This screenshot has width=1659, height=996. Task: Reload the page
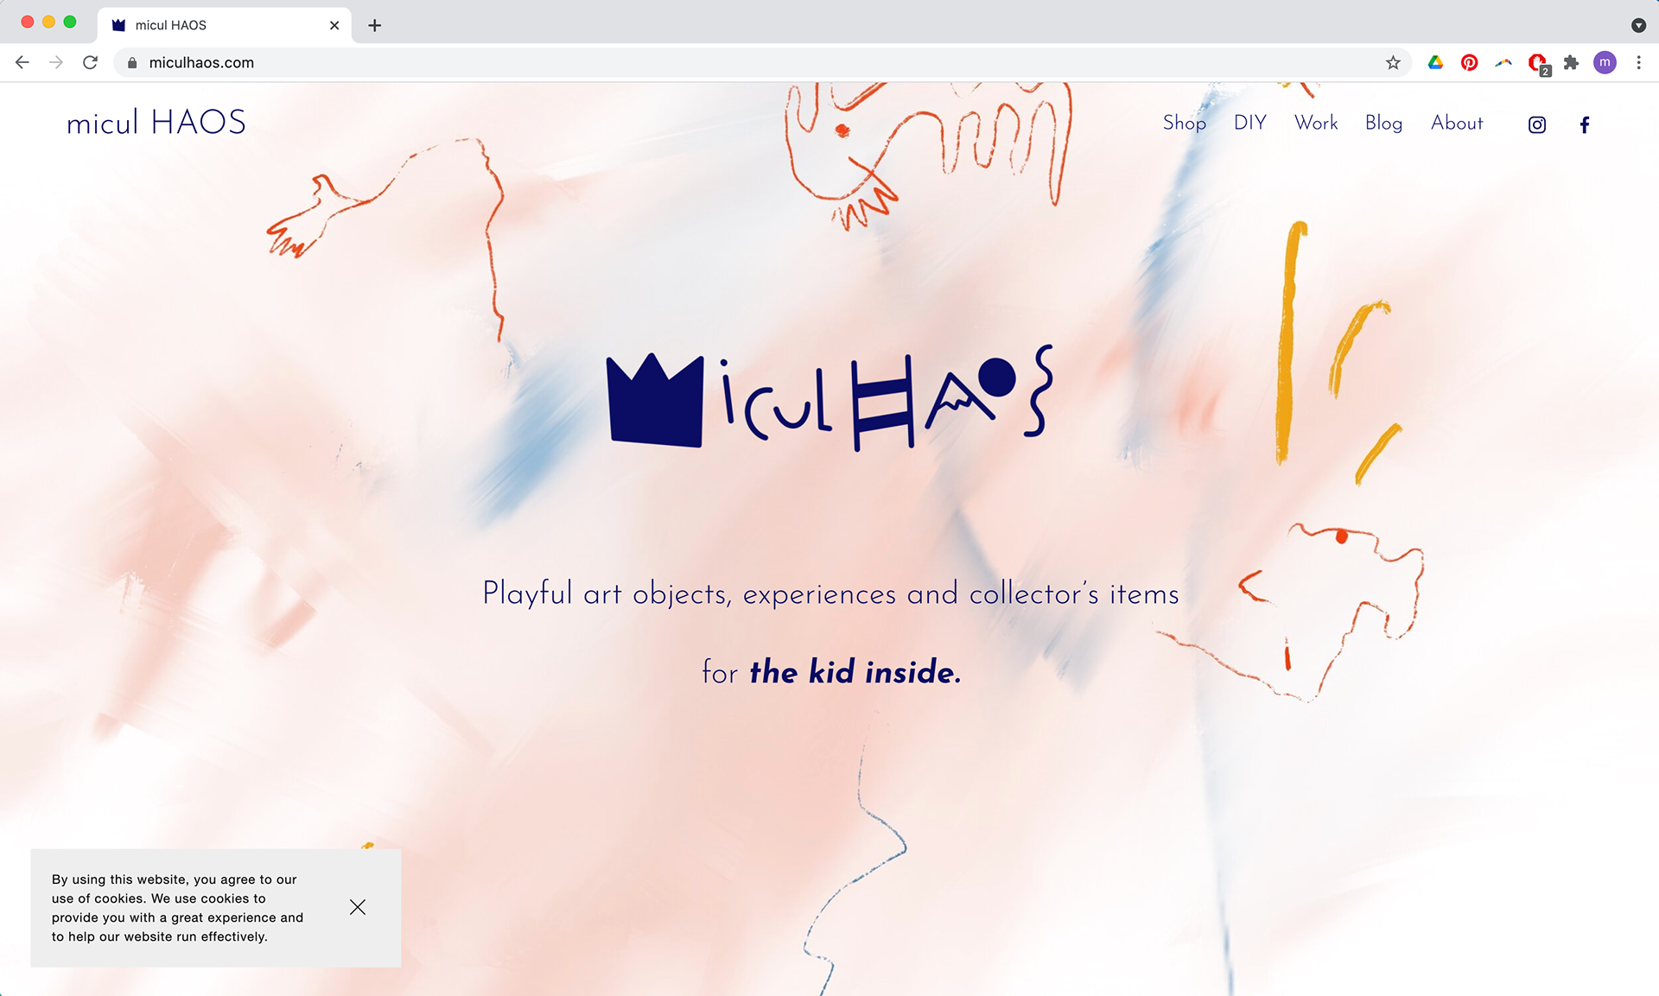[90, 62]
